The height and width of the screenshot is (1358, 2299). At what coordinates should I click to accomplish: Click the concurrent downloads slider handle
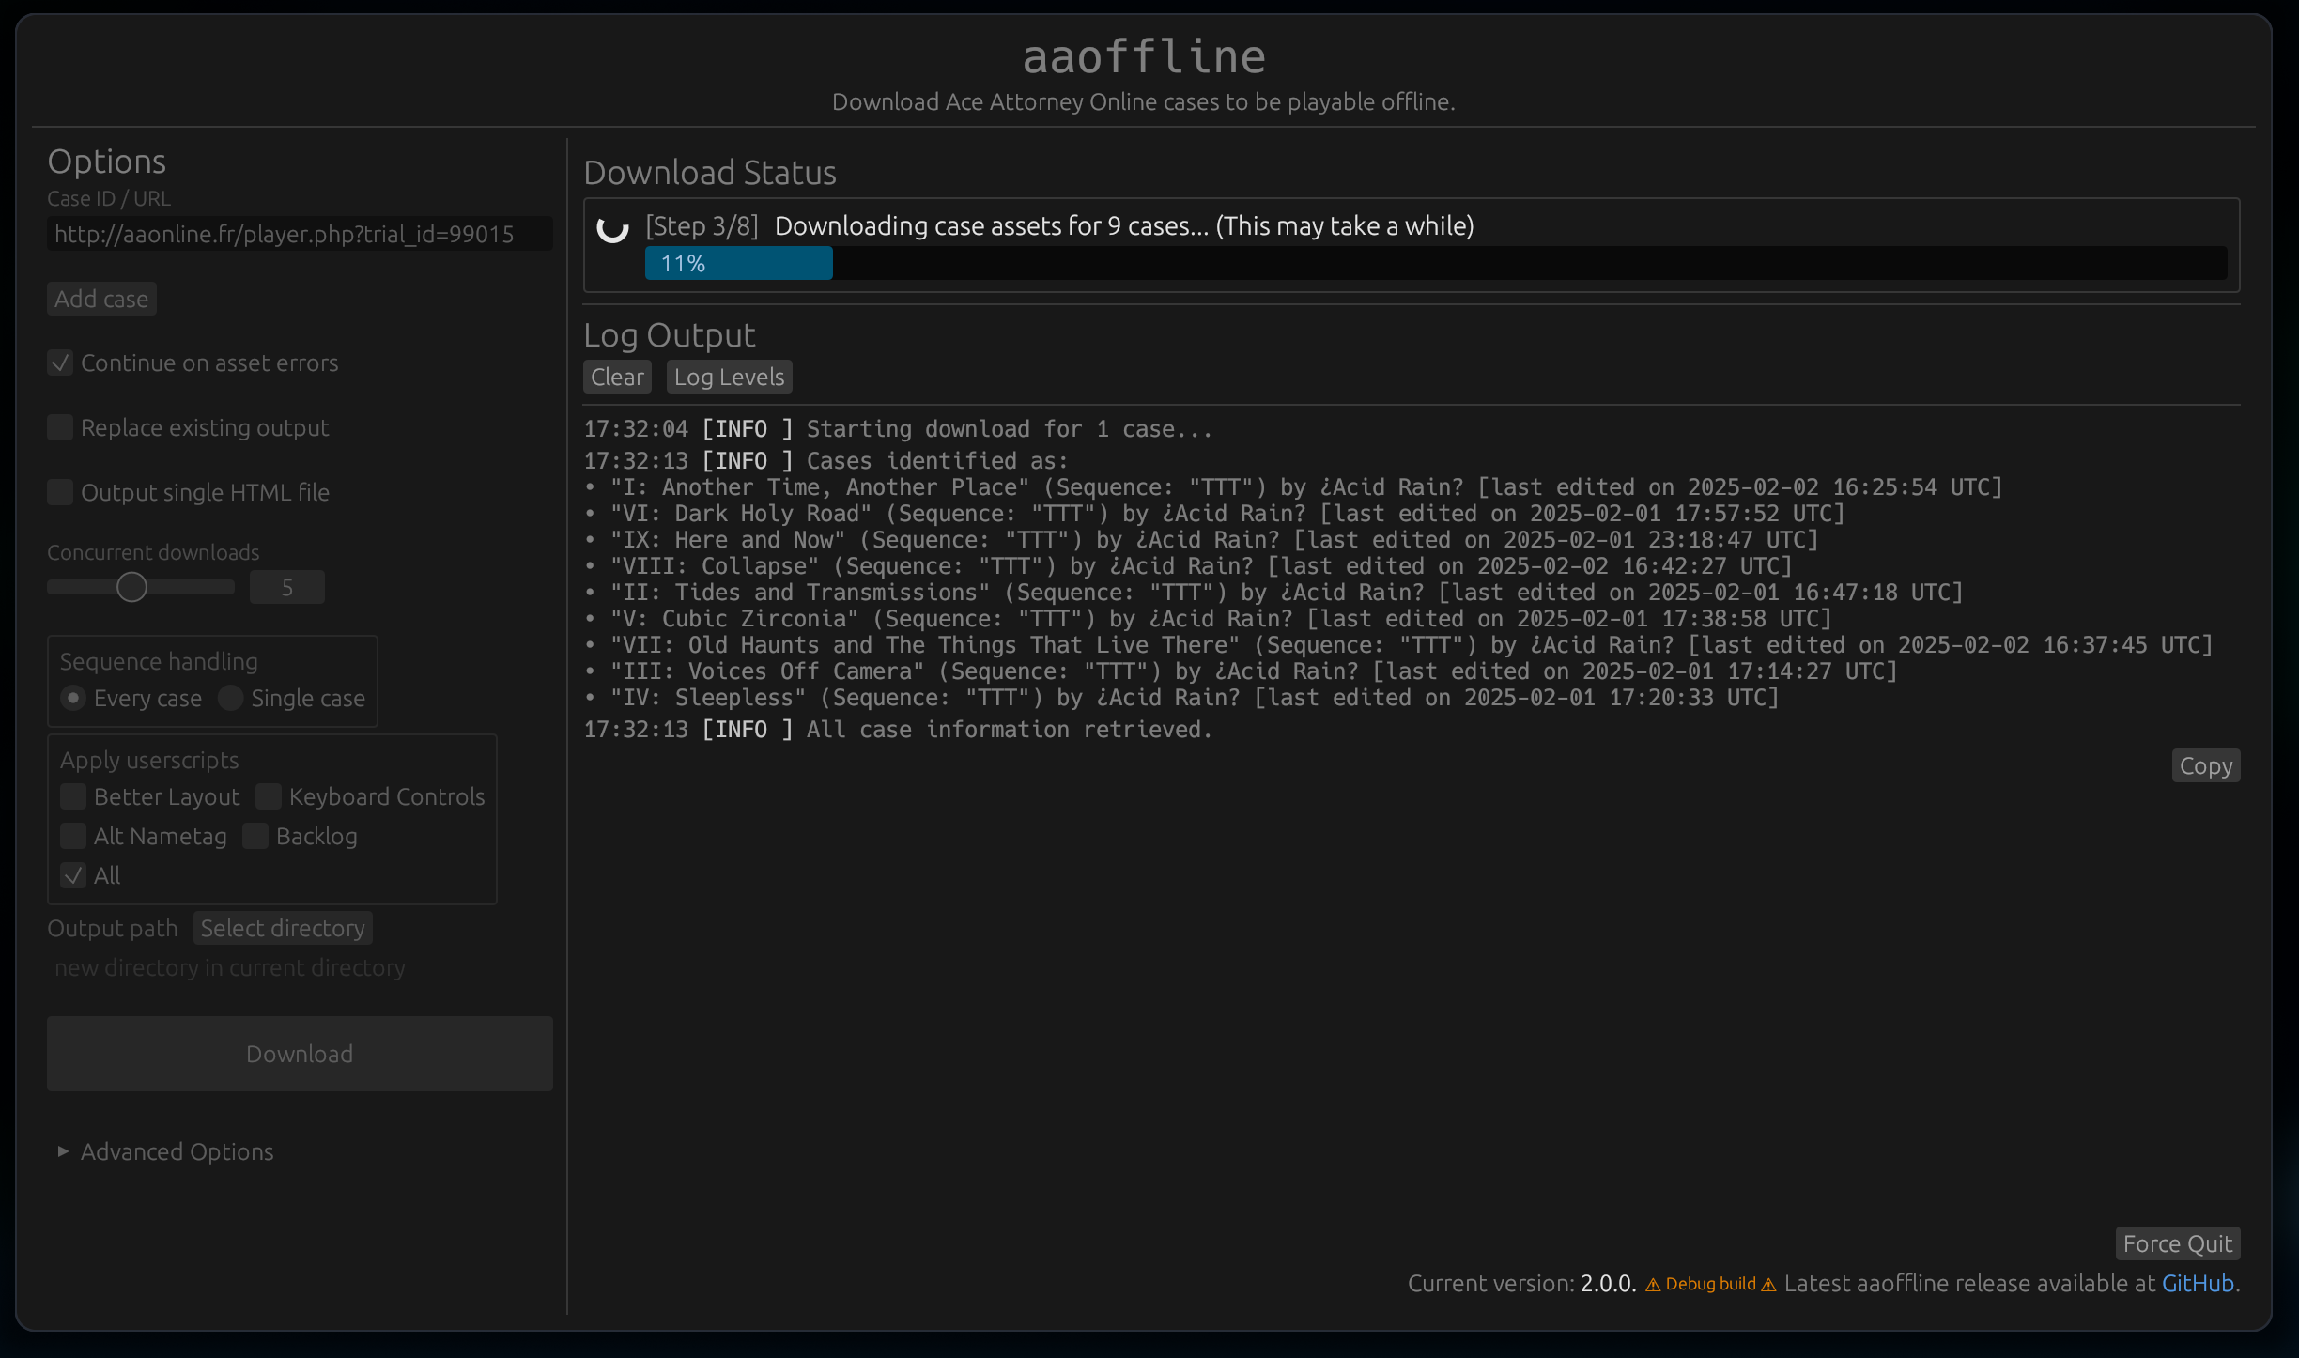[x=132, y=588]
